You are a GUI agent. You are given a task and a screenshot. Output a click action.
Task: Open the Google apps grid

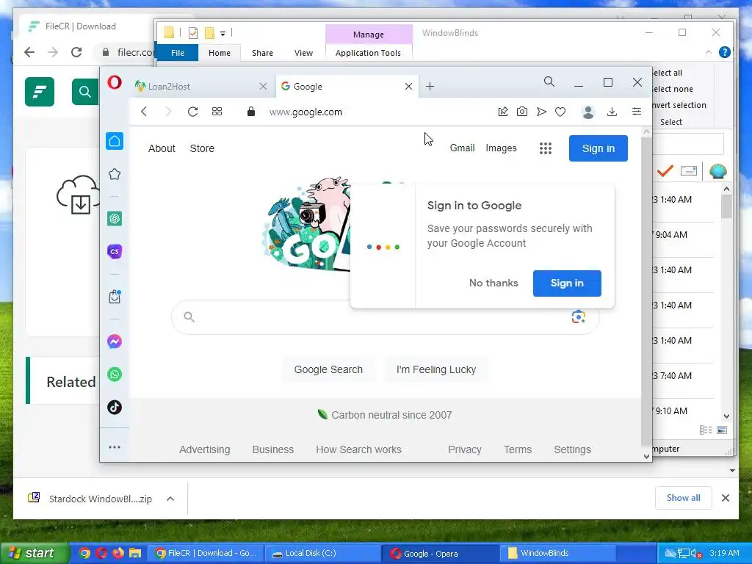pyautogui.click(x=546, y=148)
